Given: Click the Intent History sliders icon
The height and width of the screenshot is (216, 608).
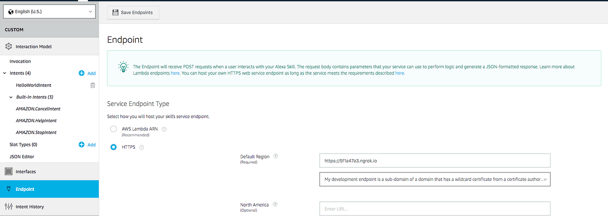Looking at the screenshot, I should [x=9, y=207].
